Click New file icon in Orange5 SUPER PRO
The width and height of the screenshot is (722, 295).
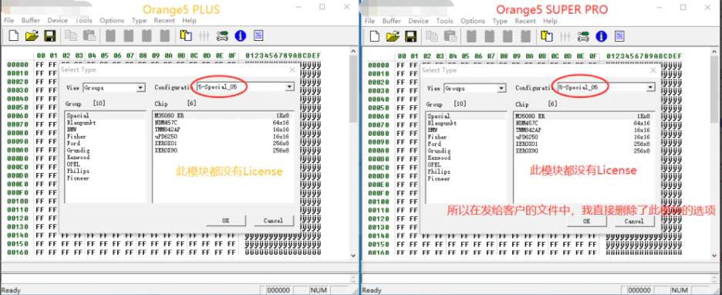pos(375,36)
